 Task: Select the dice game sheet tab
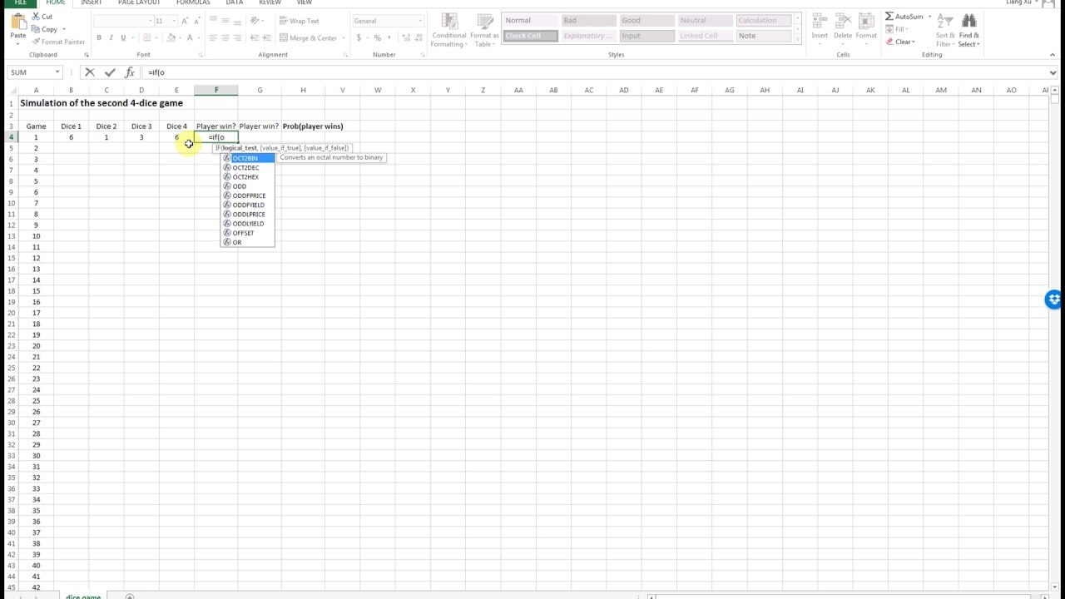pos(83,597)
